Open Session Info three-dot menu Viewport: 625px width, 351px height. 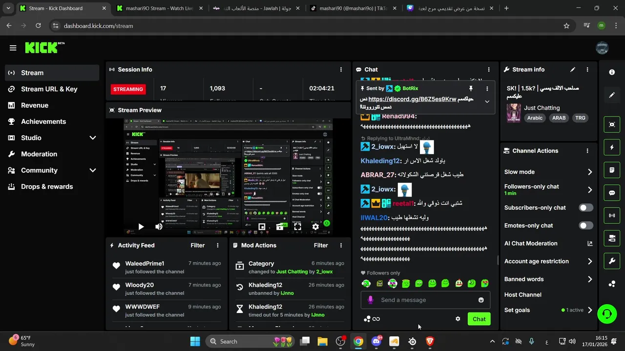click(341, 70)
